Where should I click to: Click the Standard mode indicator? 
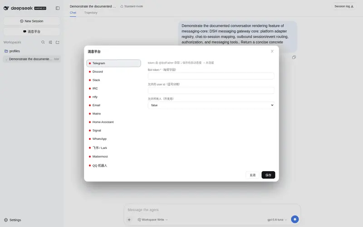pyautogui.click(x=132, y=6)
